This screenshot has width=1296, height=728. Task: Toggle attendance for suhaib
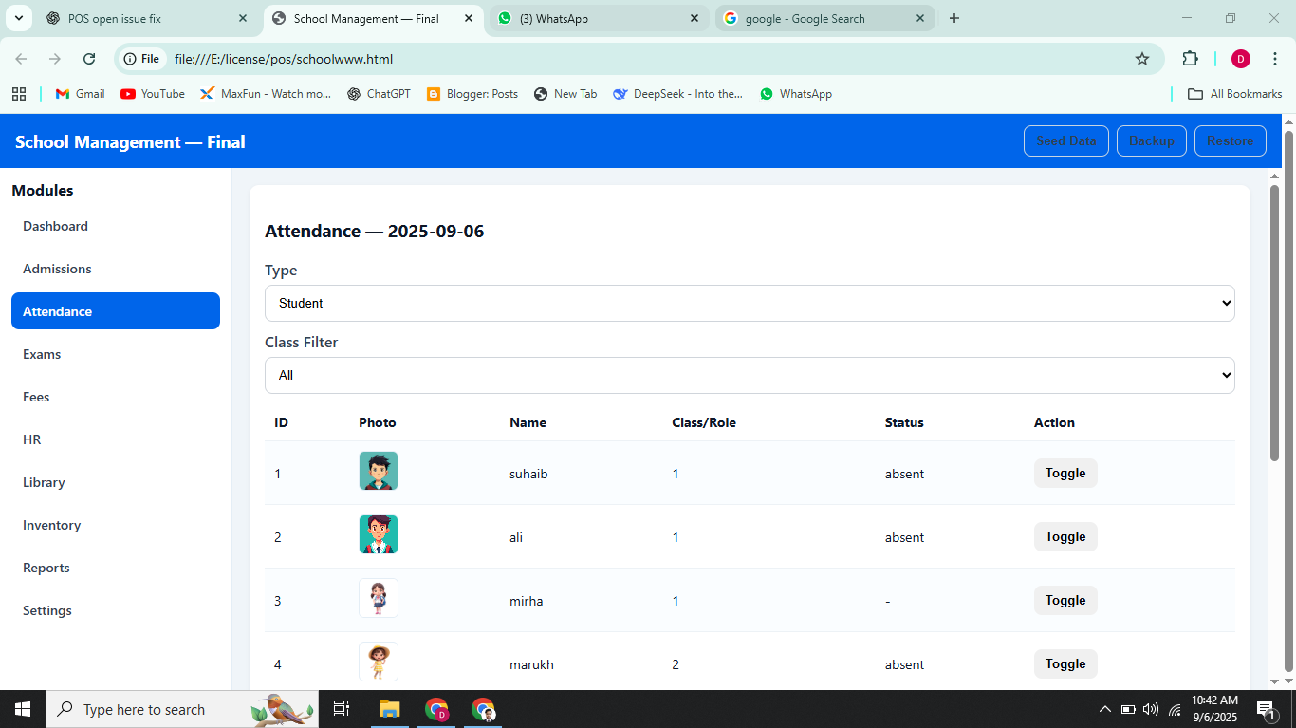pyautogui.click(x=1065, y=473)
